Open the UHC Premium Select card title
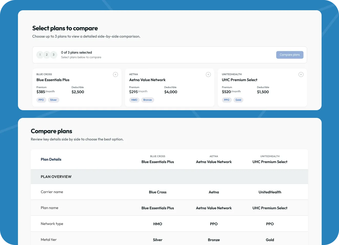339x245 pixels. click(x=240, y=80)
